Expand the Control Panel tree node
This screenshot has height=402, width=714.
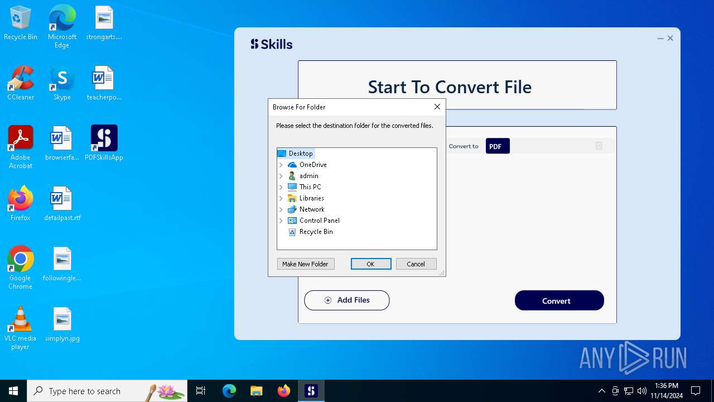[x=281, y=221]
